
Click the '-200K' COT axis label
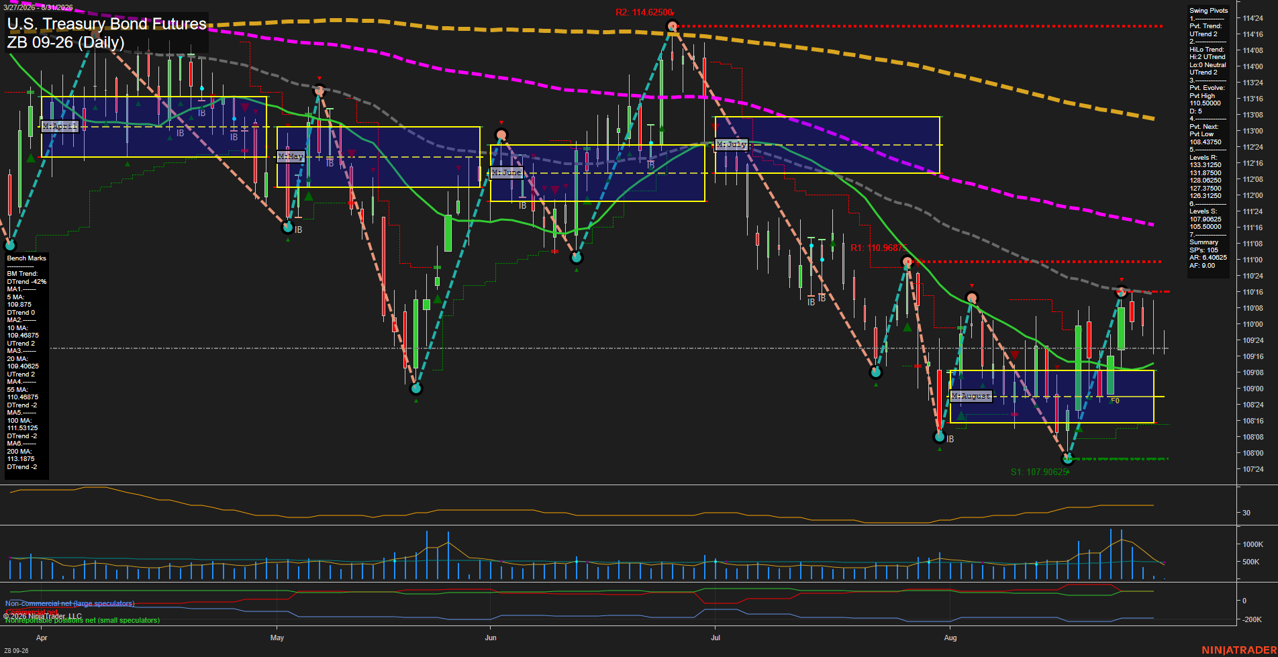(1252, 620)
